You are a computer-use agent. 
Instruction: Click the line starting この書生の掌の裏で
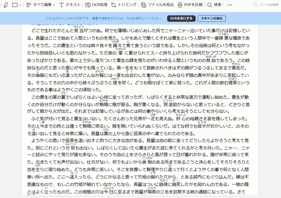point(140,97)
